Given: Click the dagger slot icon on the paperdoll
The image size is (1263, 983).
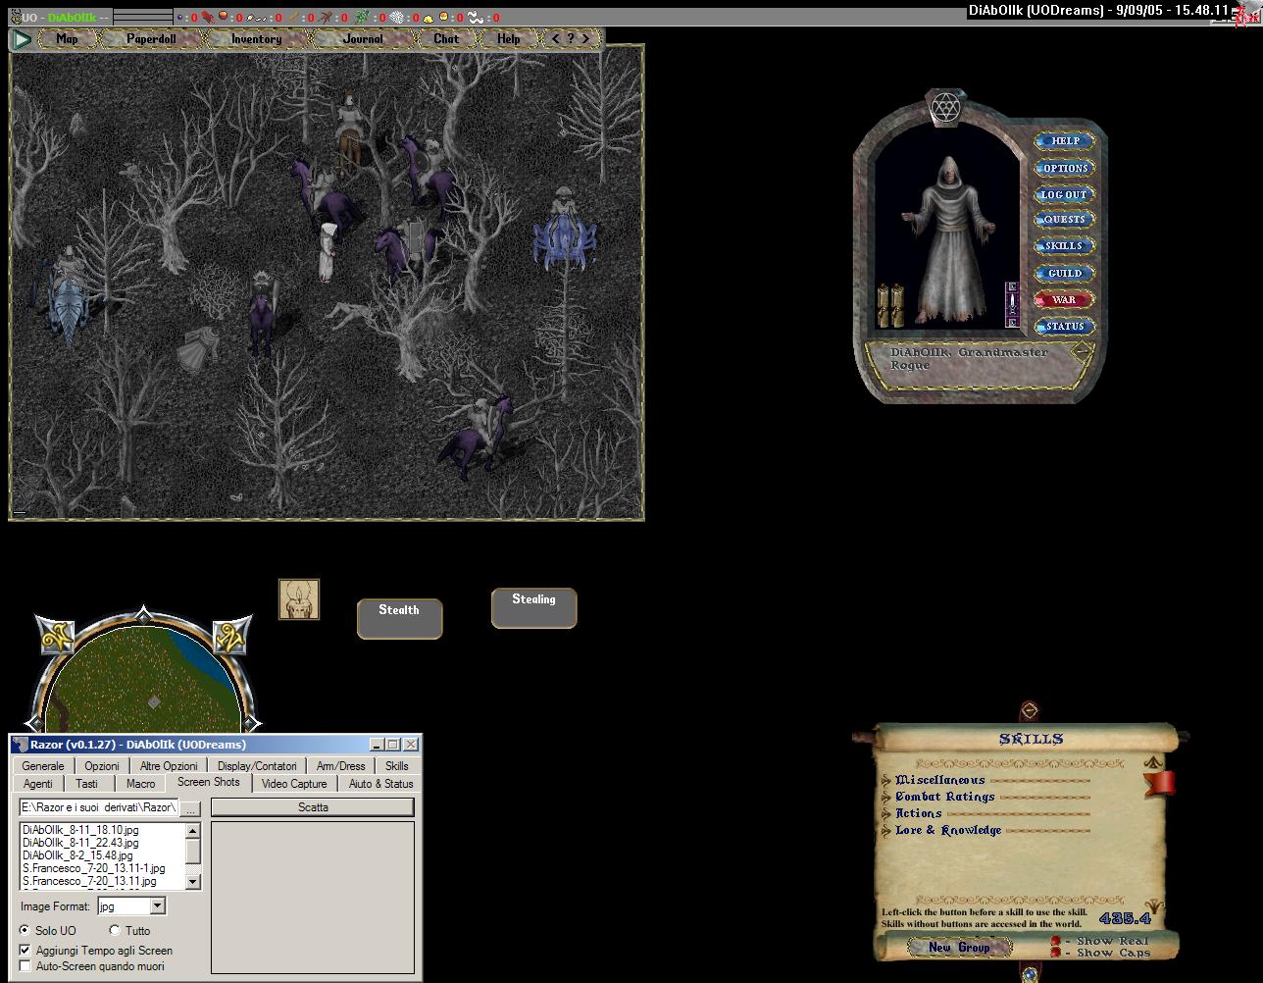Looking at the screenshot, I should [x=1012, y=304].
